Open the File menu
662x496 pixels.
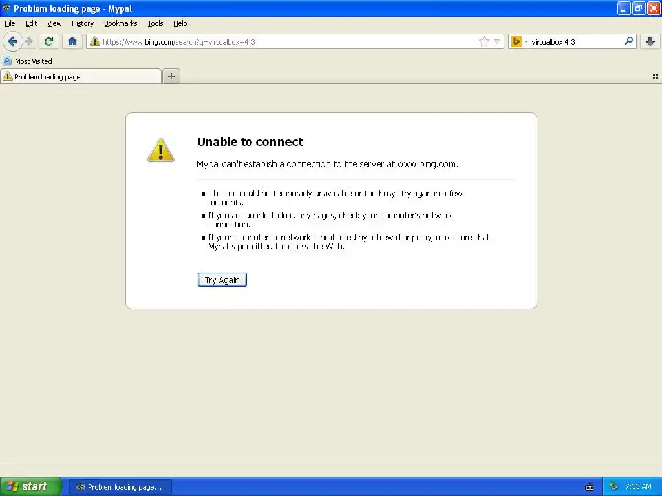coord(10,23)
